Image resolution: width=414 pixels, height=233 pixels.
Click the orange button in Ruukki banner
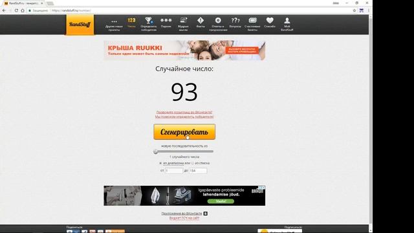click(242, 50)
